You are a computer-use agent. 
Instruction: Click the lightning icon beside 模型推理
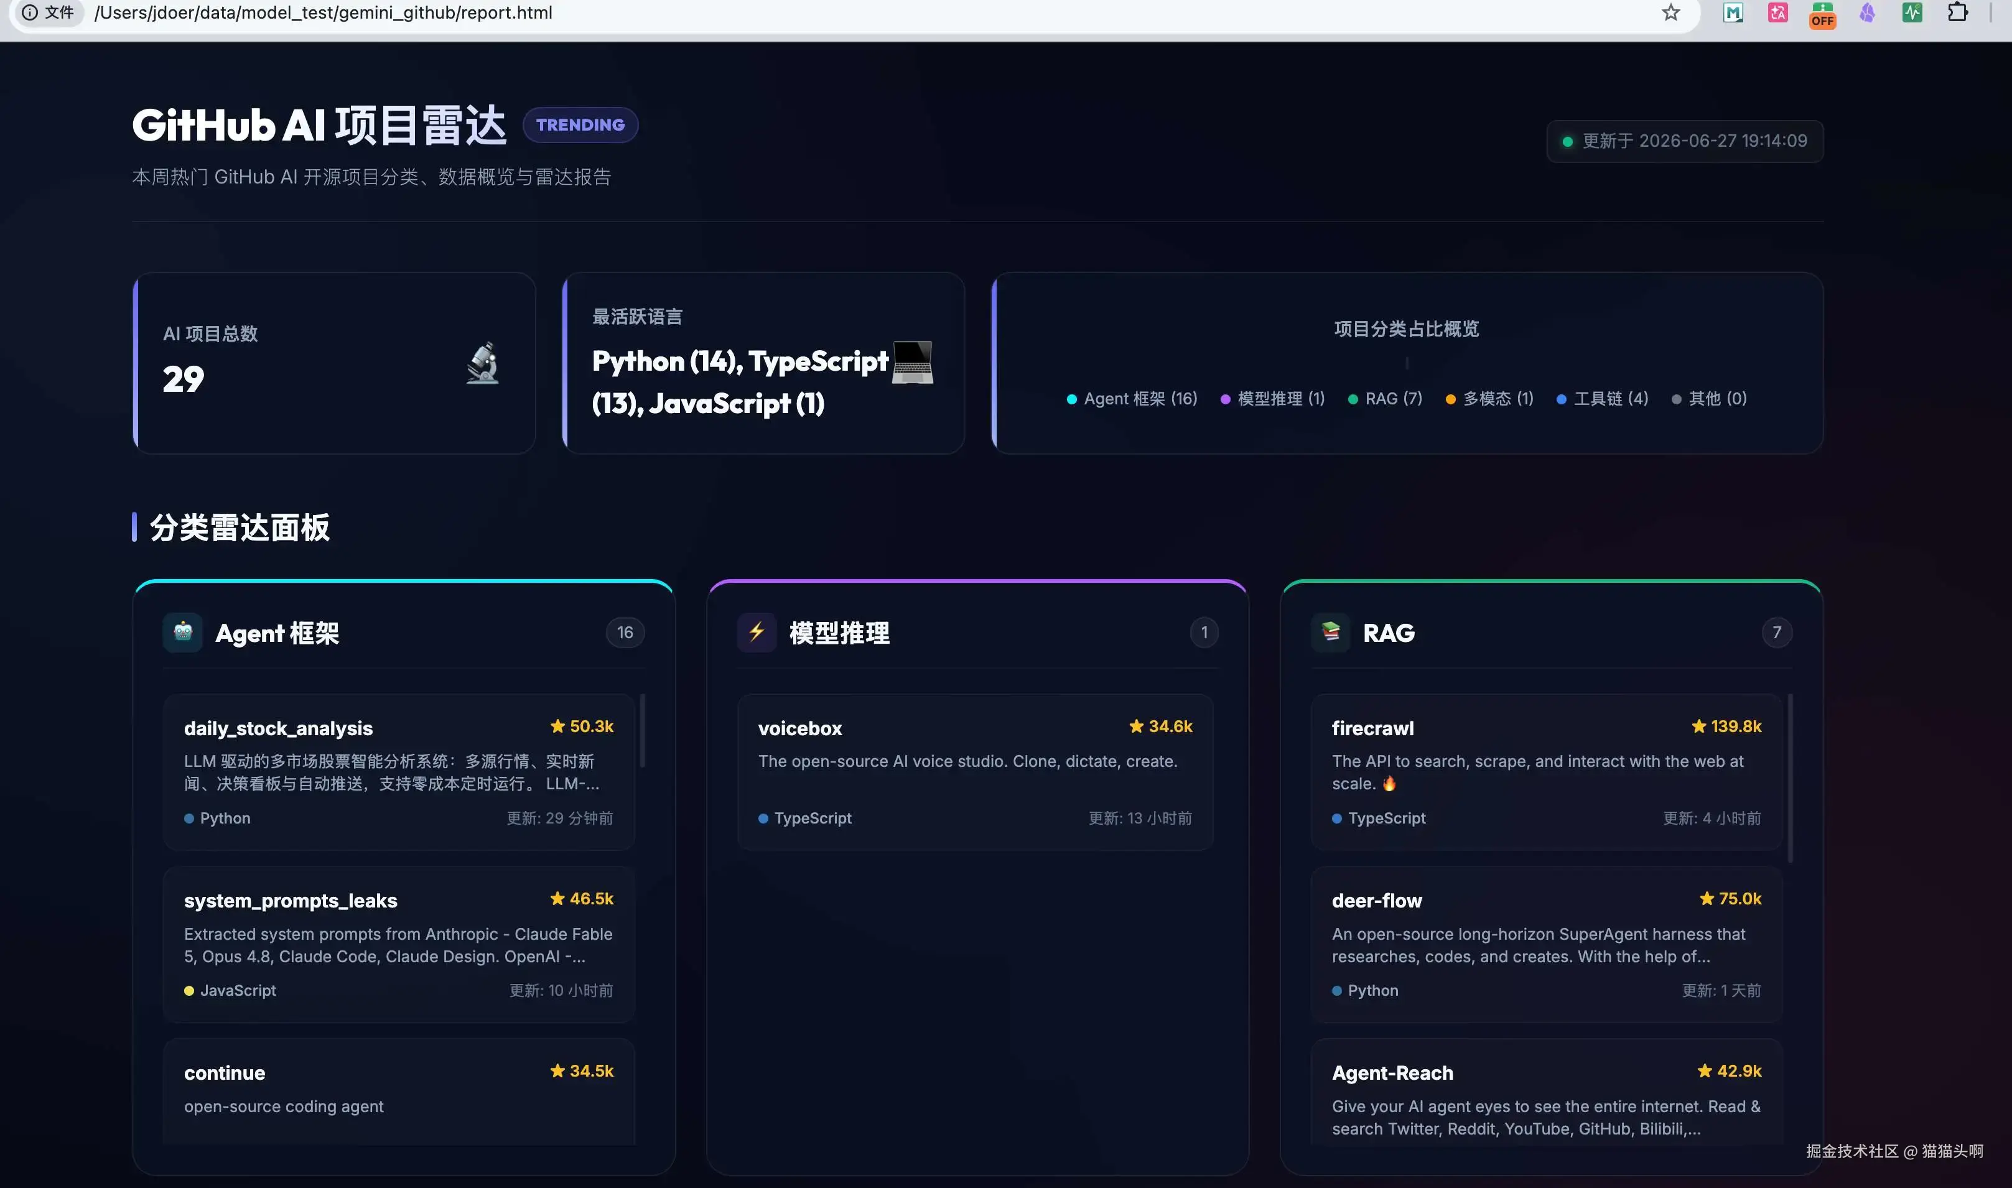click(757, 633)
